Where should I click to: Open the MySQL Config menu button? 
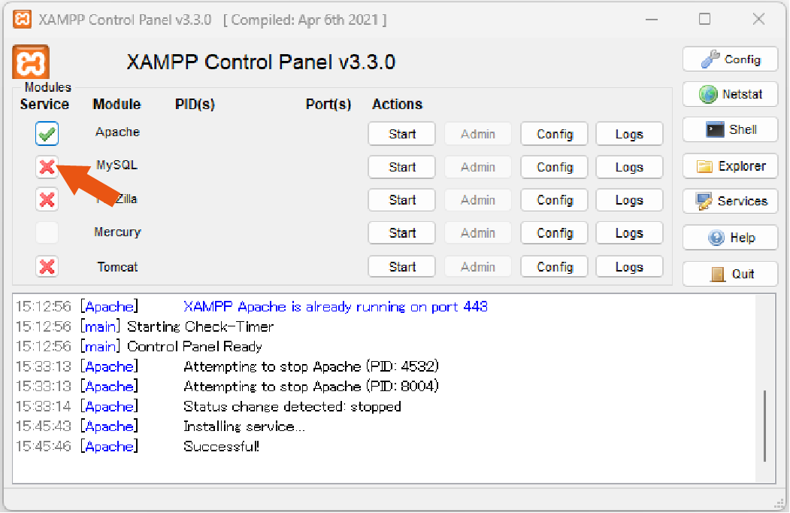tap(554, 167)
